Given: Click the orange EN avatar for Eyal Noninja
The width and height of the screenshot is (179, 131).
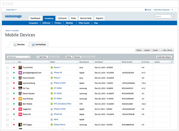Looking at the screenshot, I should click(20, 99).
